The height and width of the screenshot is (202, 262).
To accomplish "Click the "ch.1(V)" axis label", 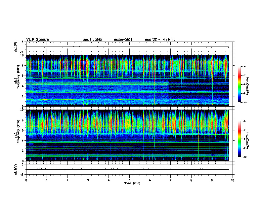I will point(16,47).
